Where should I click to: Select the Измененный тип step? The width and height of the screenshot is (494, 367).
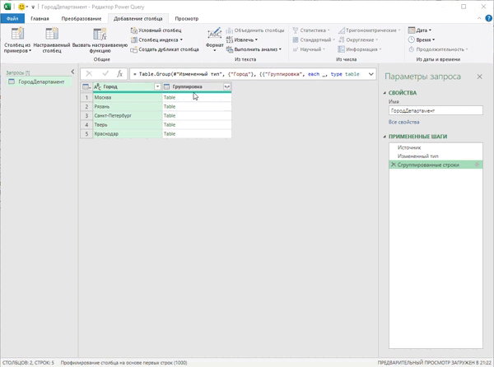(x=436, y=156)
